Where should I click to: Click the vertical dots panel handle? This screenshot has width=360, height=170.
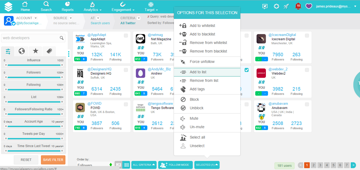pos(69,54)
